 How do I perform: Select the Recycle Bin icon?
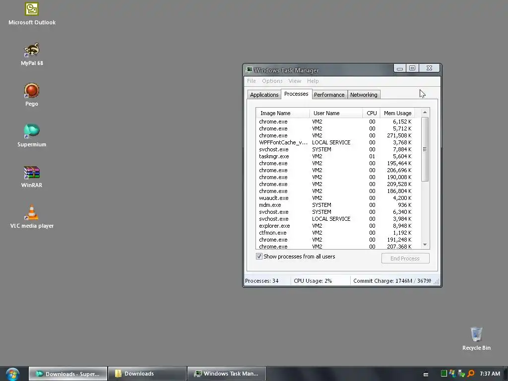point(476,339)
